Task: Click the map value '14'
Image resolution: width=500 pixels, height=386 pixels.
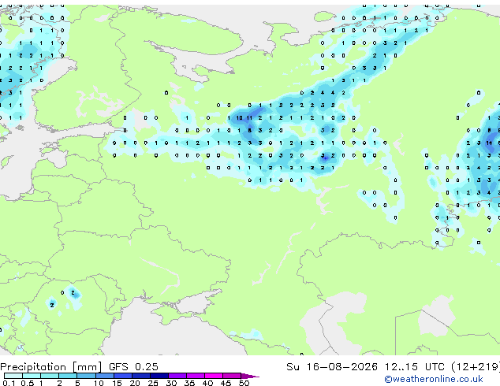Action: point(489,143)
